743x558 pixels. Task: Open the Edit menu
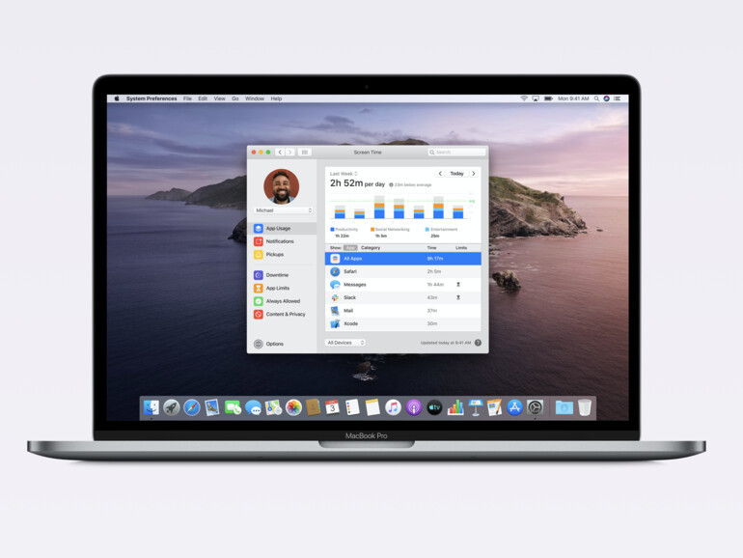pos(203,98)
